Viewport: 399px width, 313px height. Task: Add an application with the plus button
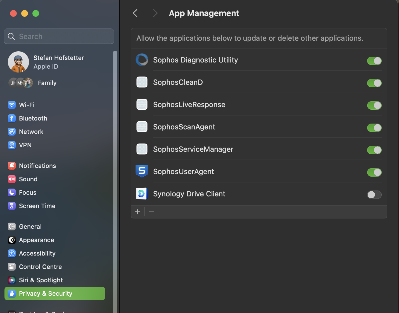click(137, 211)
